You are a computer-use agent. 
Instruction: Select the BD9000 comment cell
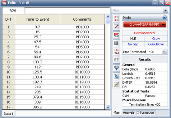point(82,67)
